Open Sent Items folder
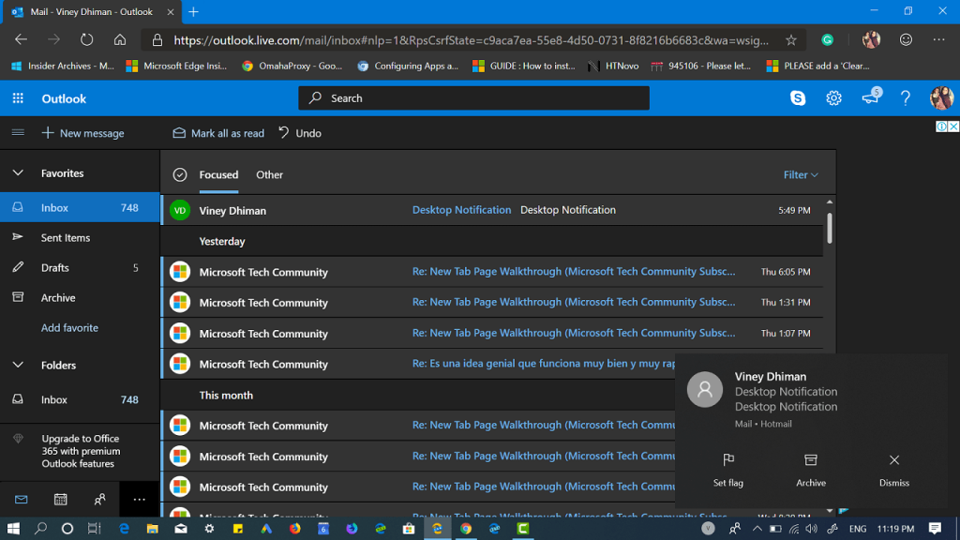 (80, 237)
